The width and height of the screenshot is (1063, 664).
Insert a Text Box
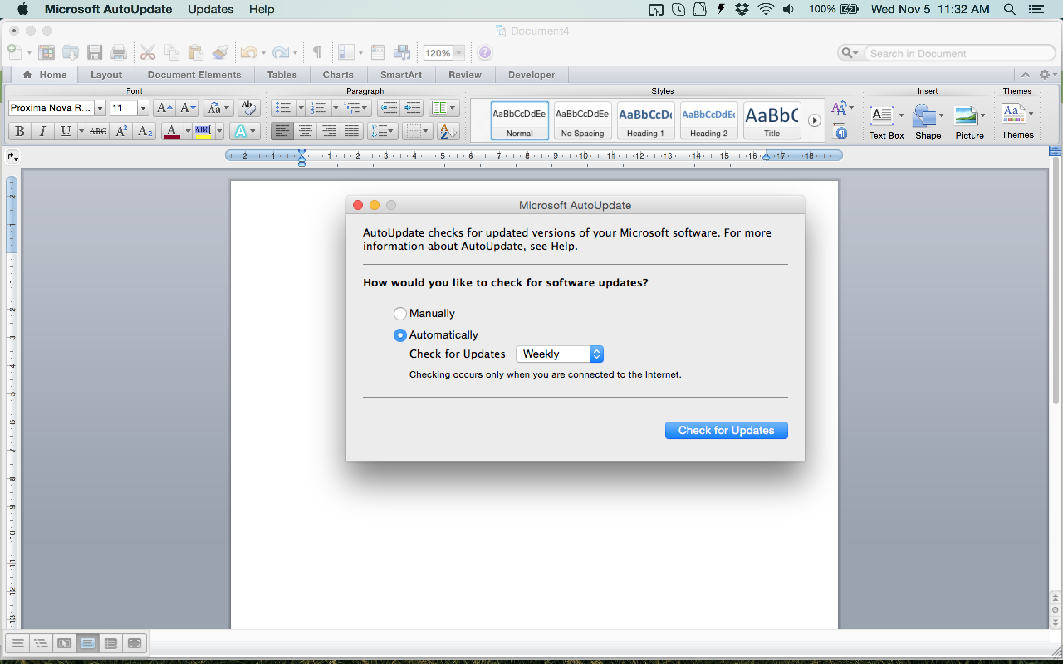click(887, 122)
